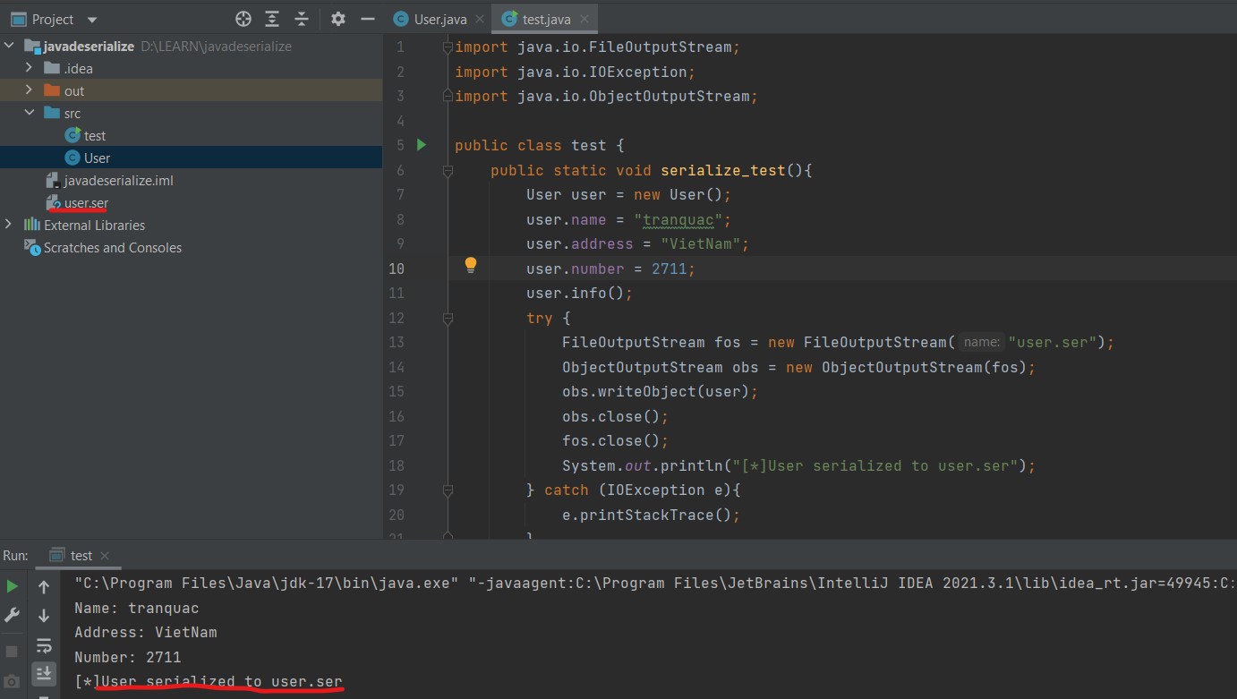
Task: Click the Expand All icon in Project toolbar
Action: pos(272,18)
